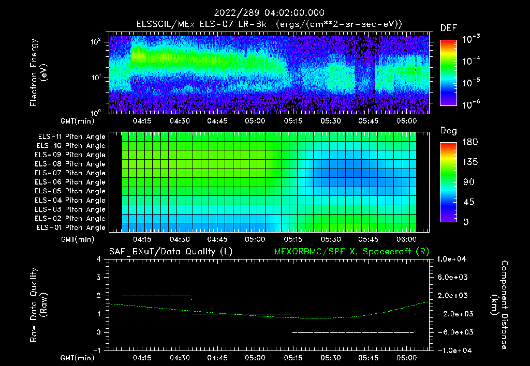The image size is (530, 366).
Task: Select the ELS-10 Pitch Angle row label
Action: pyautogui.click(x=71, y=146)
